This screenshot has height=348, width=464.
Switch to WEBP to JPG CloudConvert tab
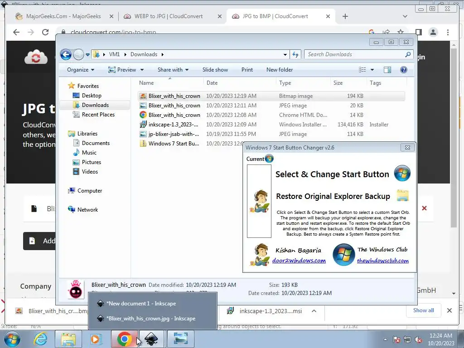pos(173,16)
